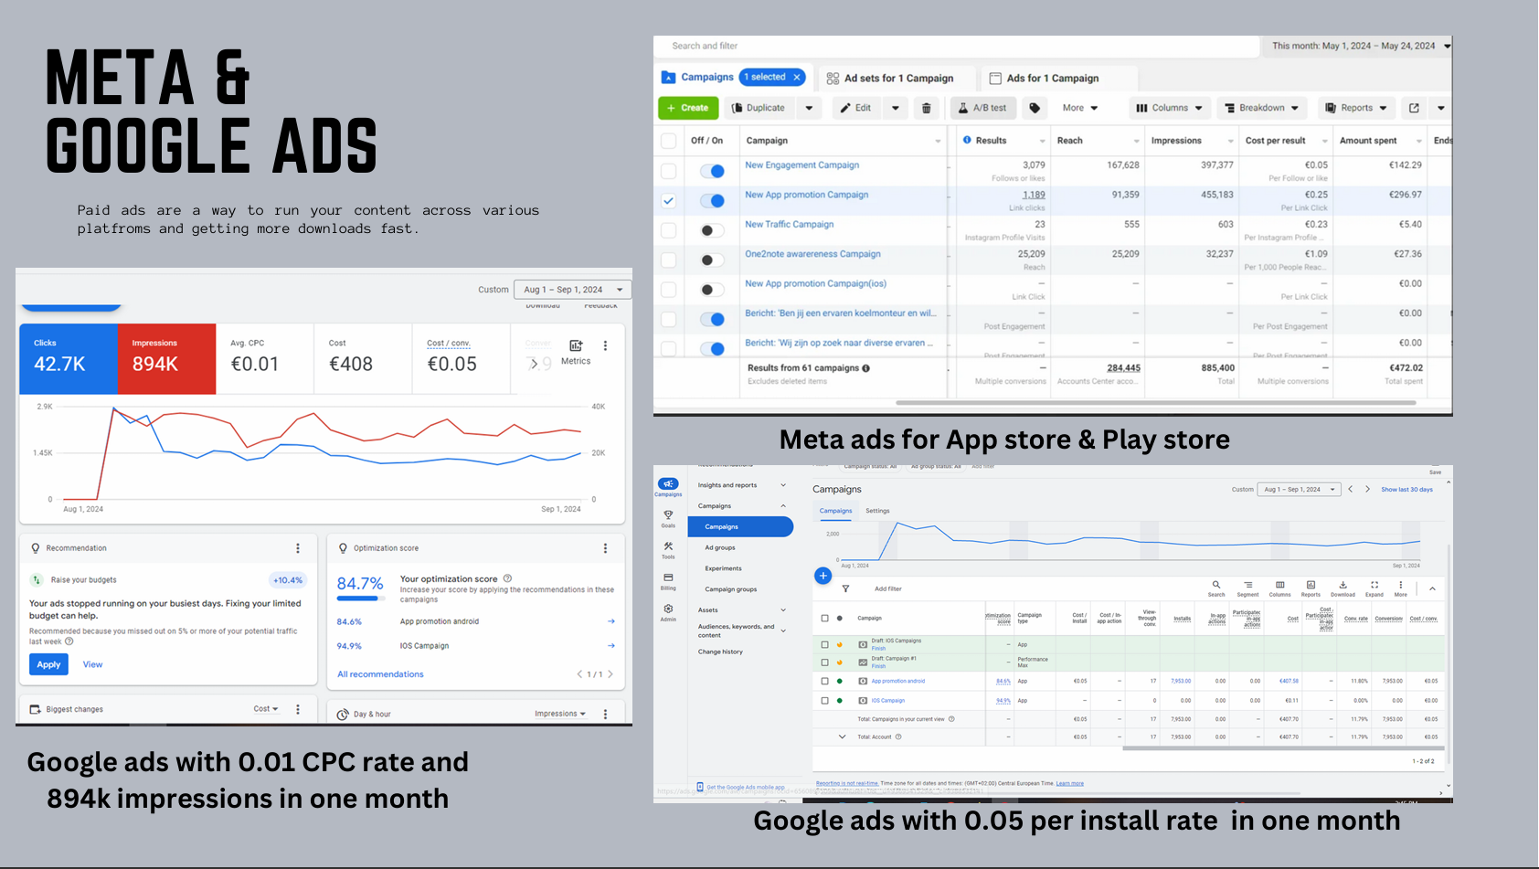Viewport: 1539px width, 869px height.
Task: Check the App promotion android campaign row
Action: (x=824, y=681)
